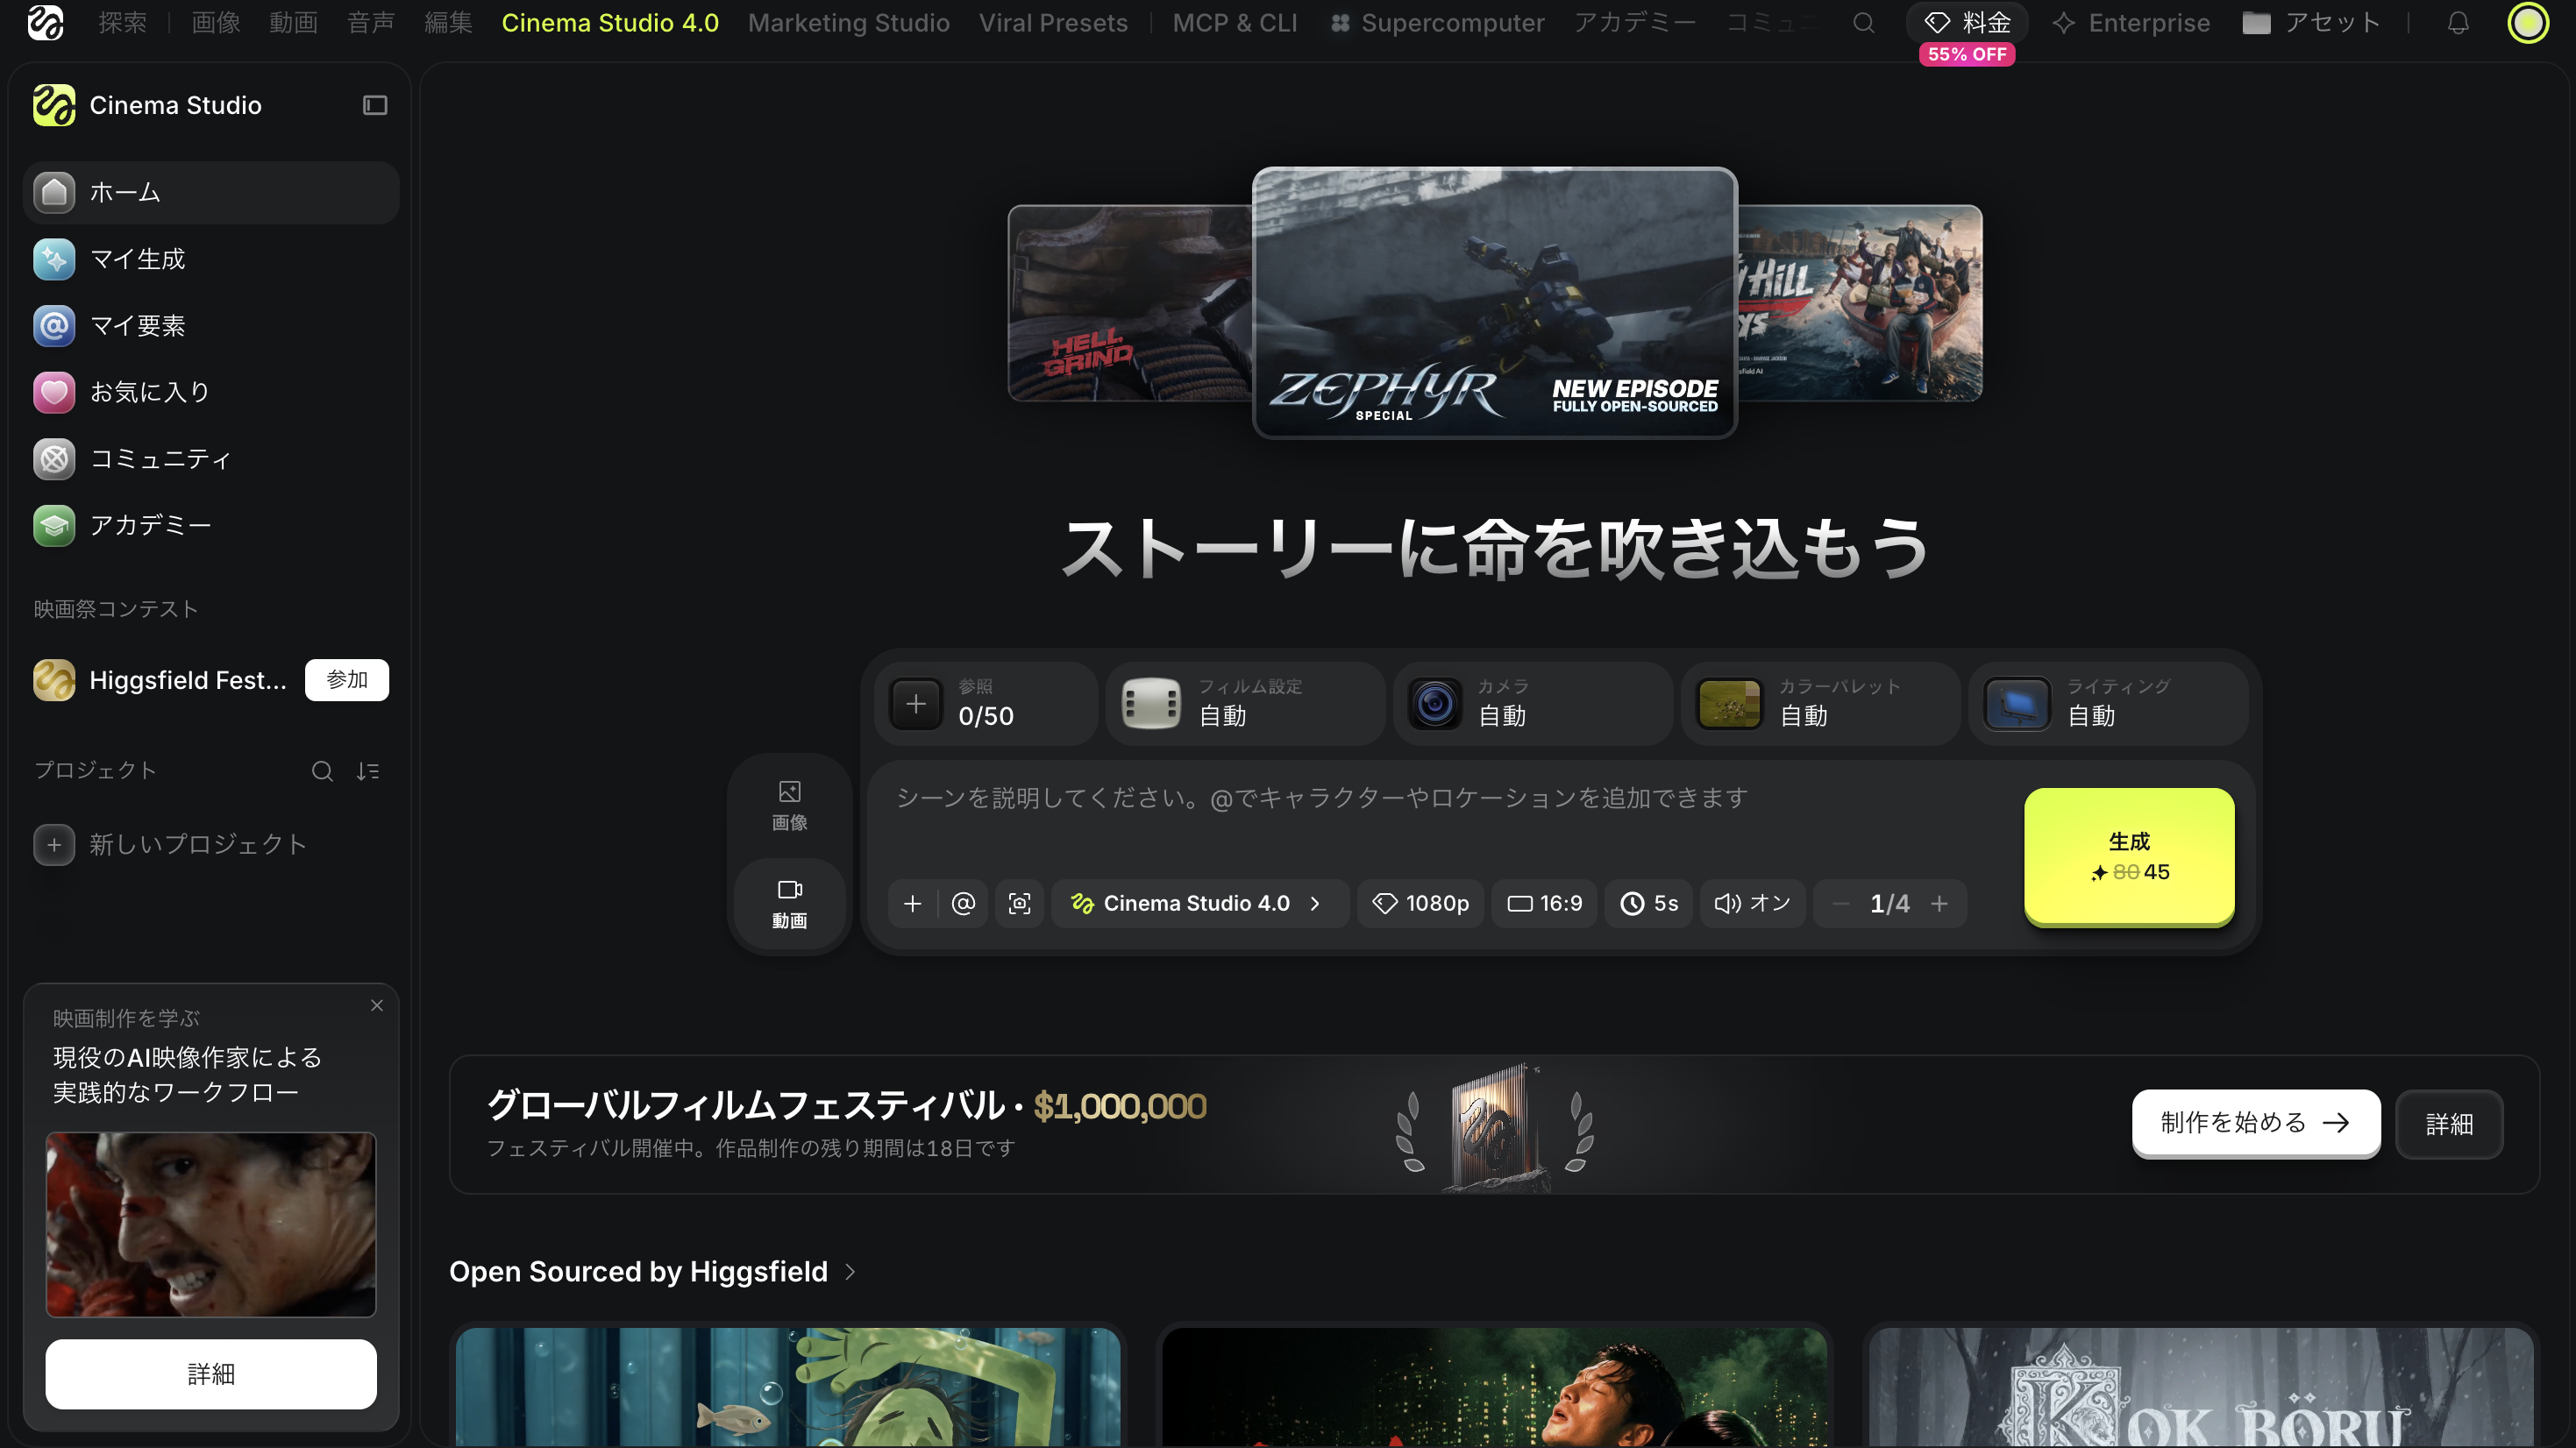Click 詳細 button in the promo card
This screenshot has width=2576, height=1448.
pyautogui.click(x=211, y=1374)
